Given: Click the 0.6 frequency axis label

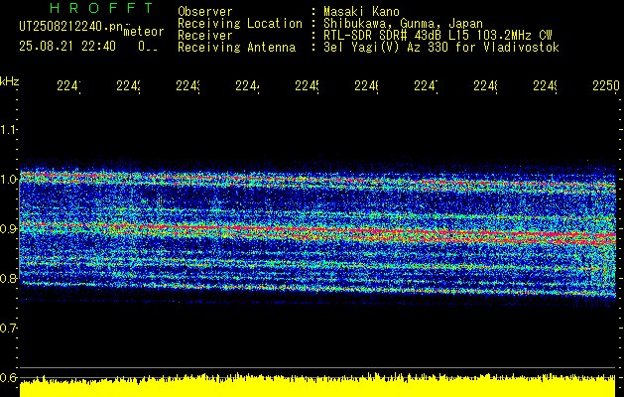Looking at the screenshot, I should click(x=8, y=377).
